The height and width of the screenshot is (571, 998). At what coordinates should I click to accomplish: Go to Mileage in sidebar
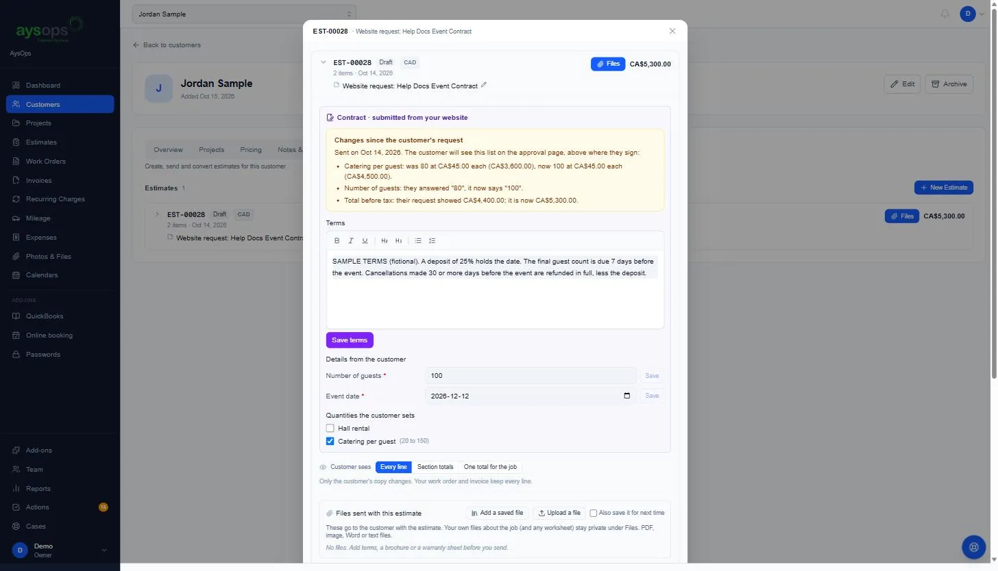pos(60,218)
